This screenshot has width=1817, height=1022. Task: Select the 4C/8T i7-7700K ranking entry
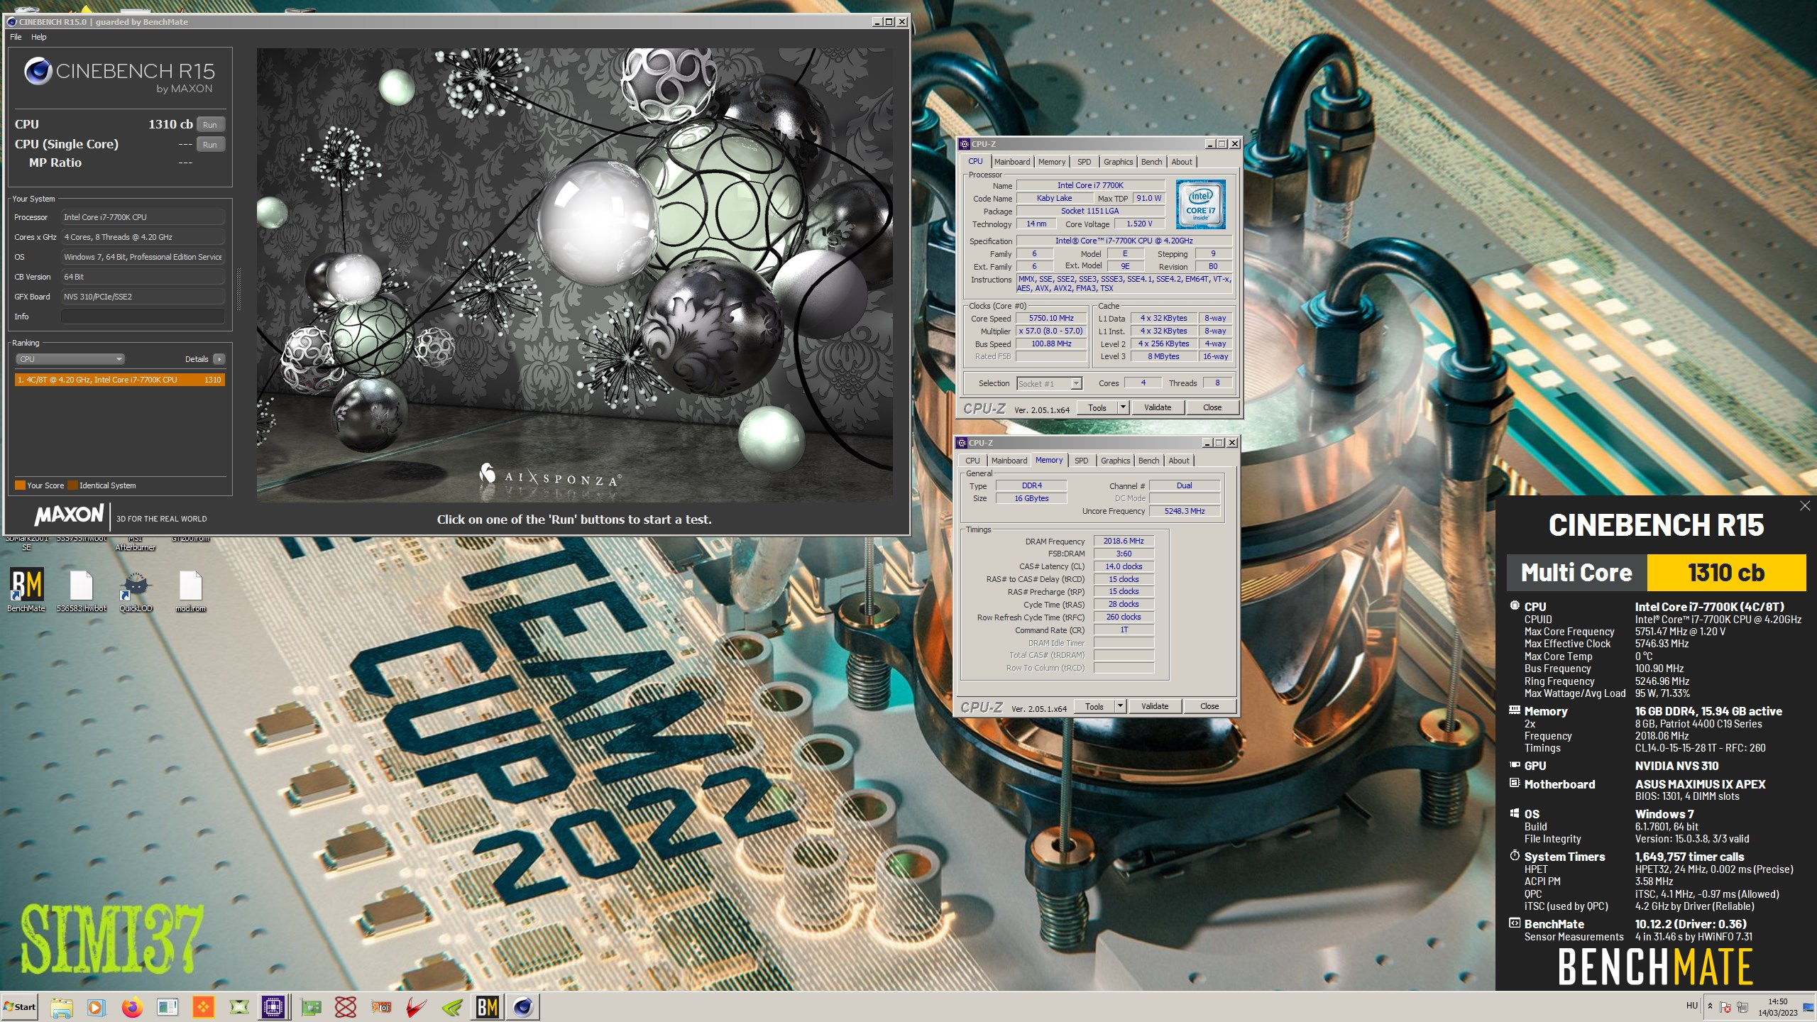pos(119,380)
